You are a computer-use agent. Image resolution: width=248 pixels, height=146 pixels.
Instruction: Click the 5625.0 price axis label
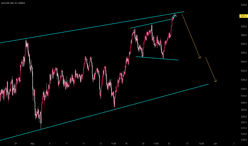244,27
